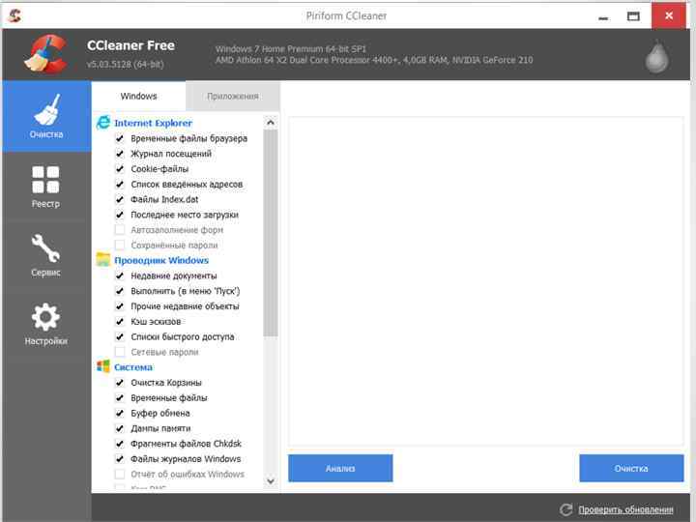
Task: Toggle Файлы Index.dat checkbox
Action: click(x=120, y=199)
